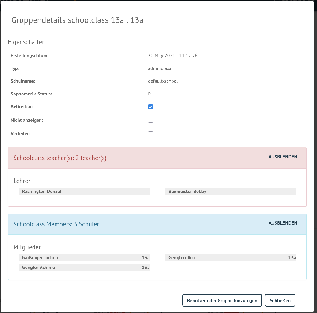Click the Schoolclass teacher(s) header title
317x313 pixels.
(60, 158)
